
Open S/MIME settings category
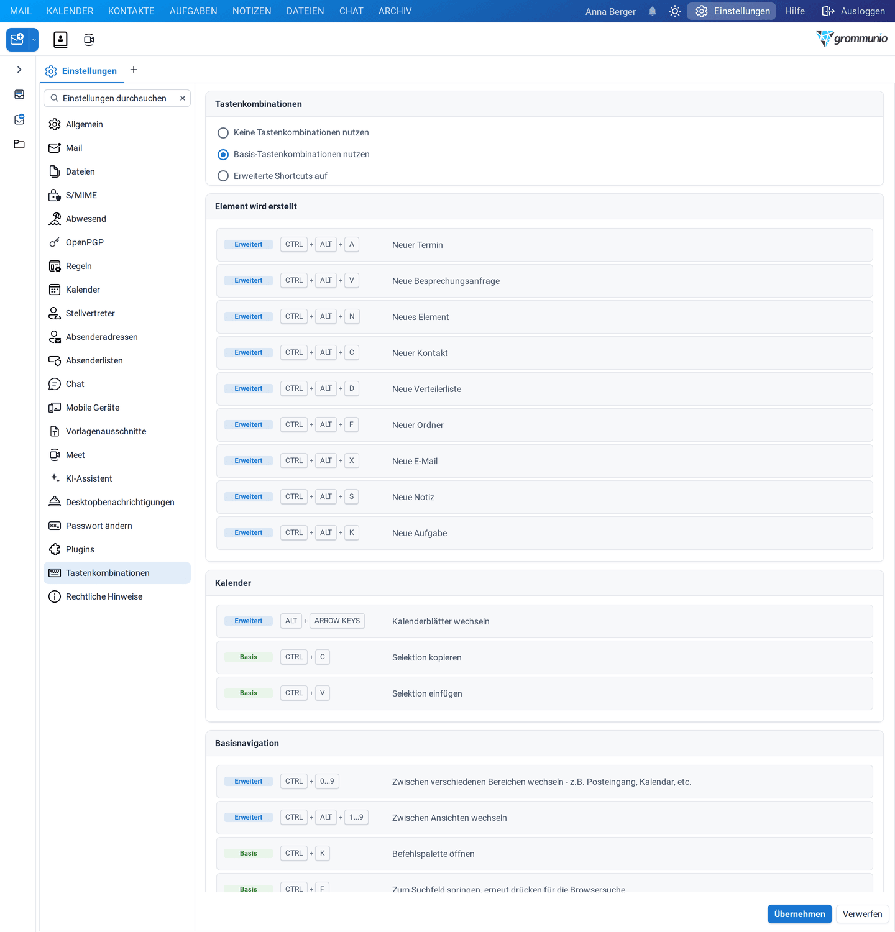click(x=117, y=195)
